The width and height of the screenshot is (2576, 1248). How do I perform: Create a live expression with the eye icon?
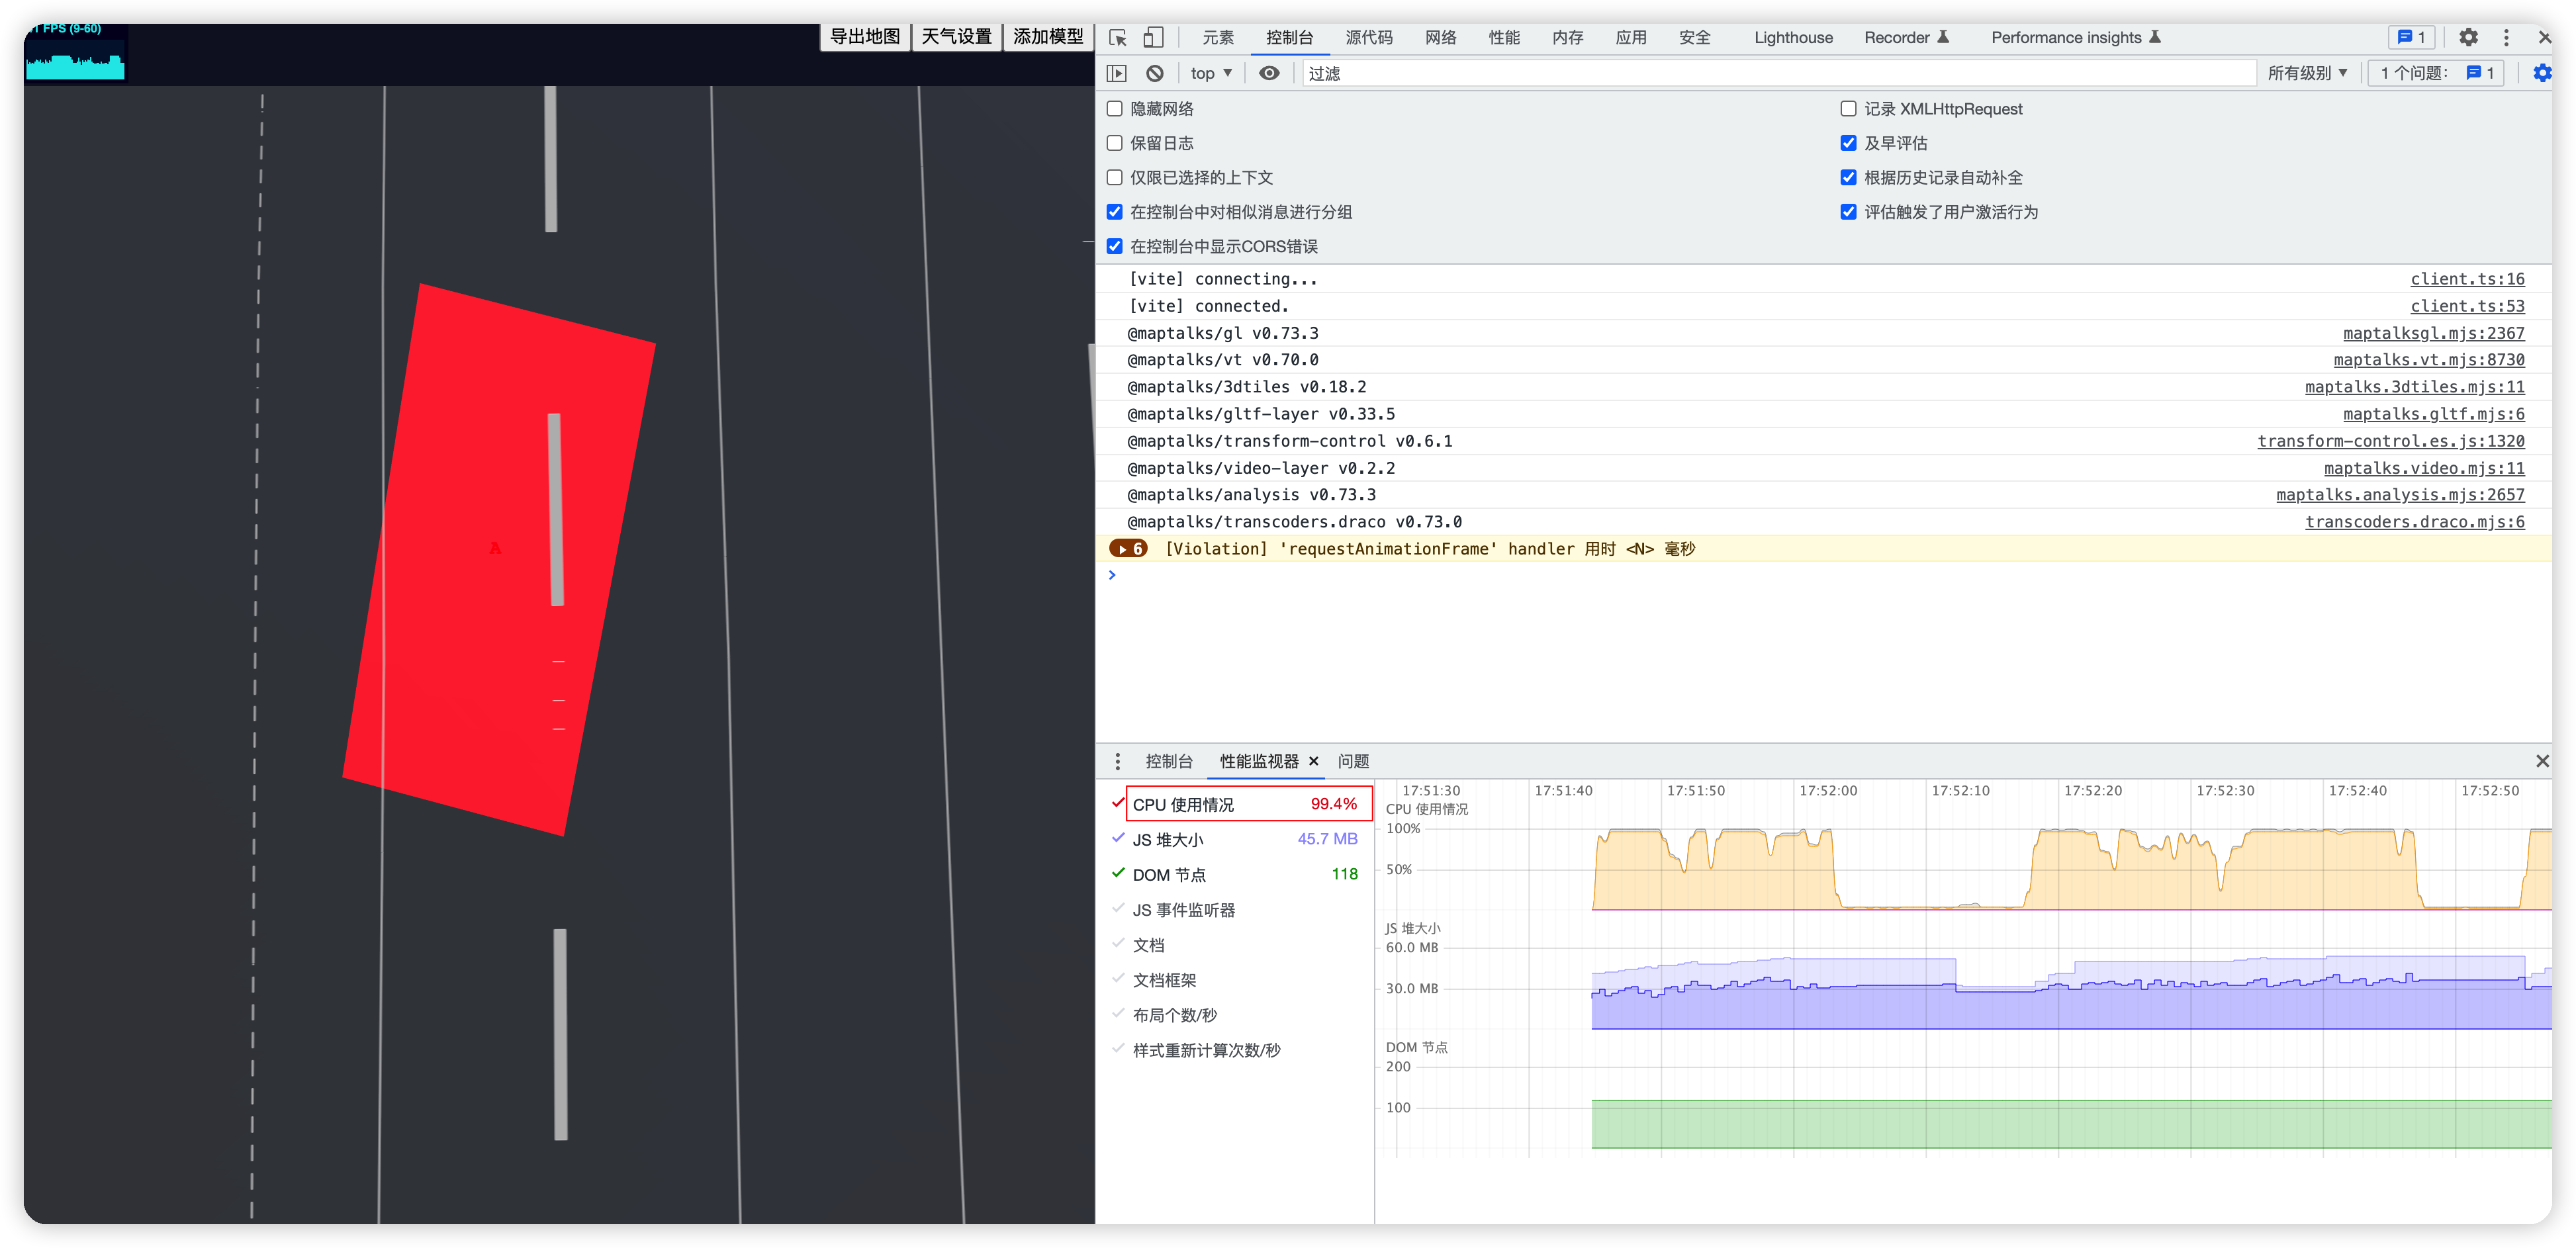coord(1269,73)
